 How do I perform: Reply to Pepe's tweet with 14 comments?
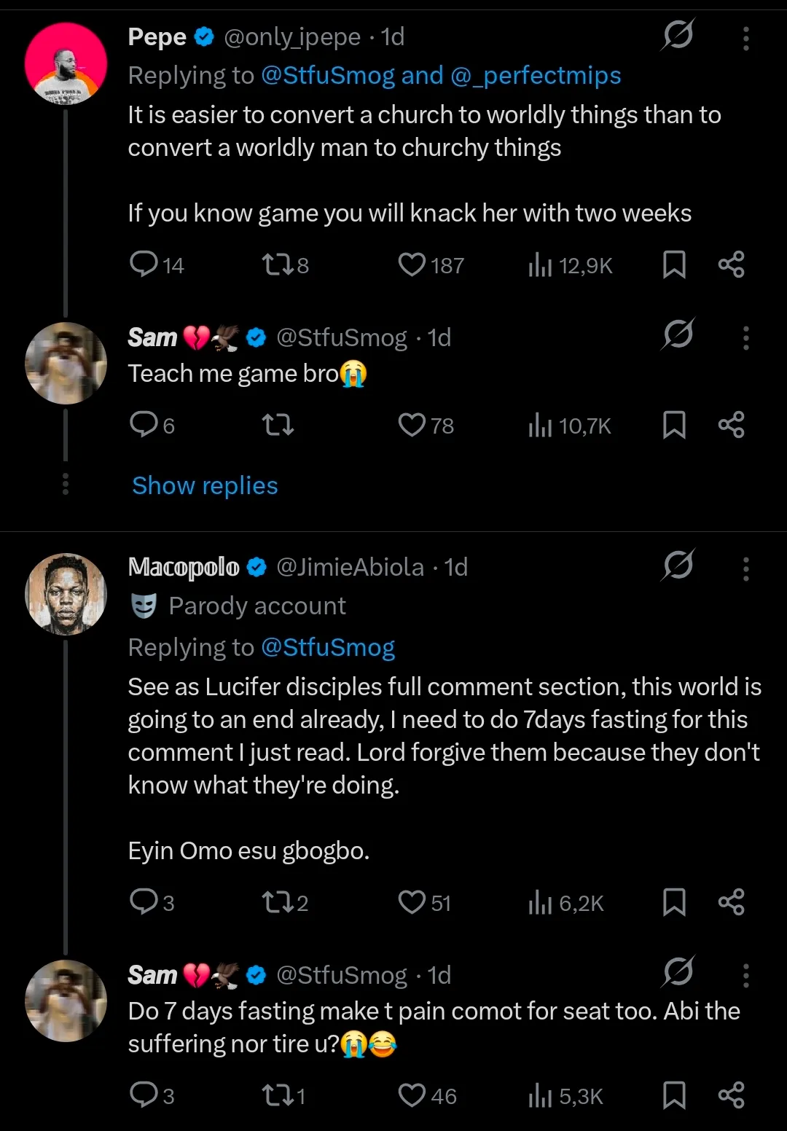tap(144, 265)
